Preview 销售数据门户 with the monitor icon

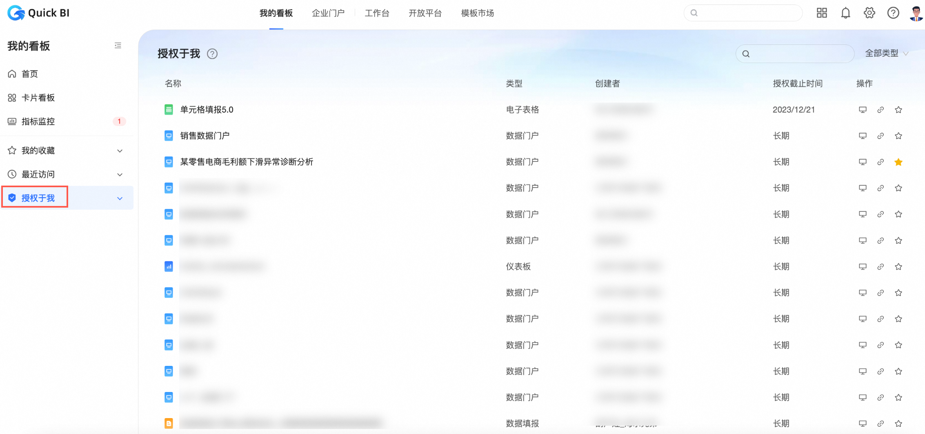click(863, 136)
